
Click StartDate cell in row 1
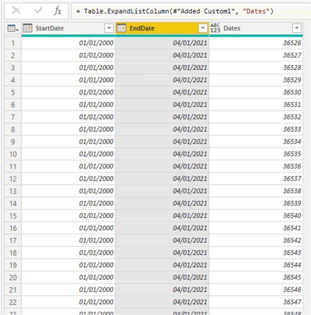coord(68,43)
